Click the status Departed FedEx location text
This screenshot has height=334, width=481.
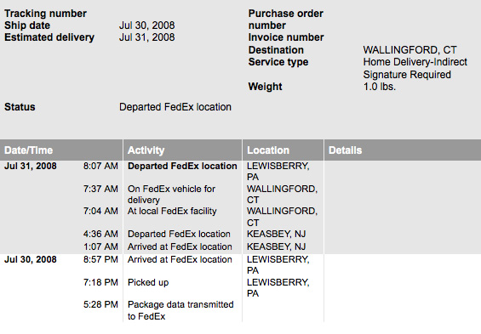[x=175, y=107]
